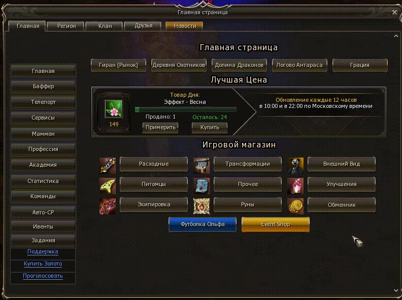402x300 pixels.
Task: Click the Прочее document icon
Action: point(202,186)
